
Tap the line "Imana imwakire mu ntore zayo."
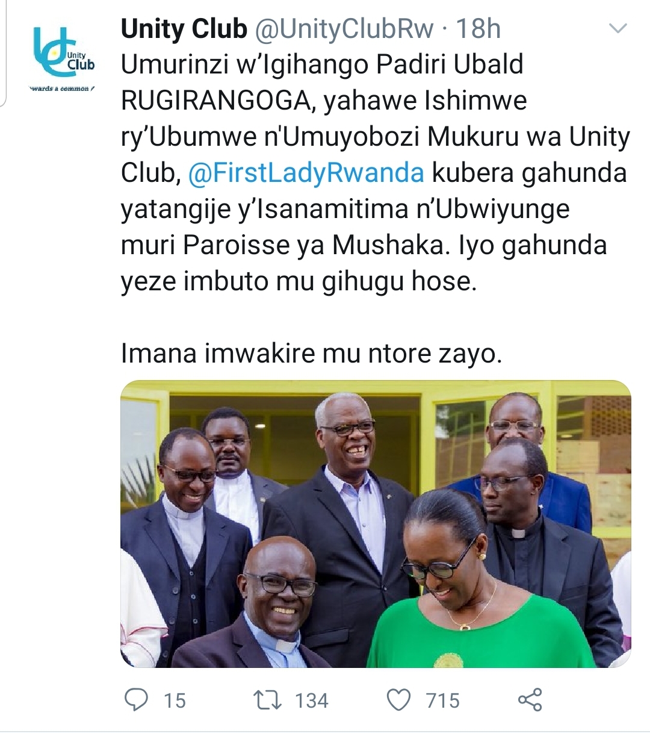click(x=311, y=354)
